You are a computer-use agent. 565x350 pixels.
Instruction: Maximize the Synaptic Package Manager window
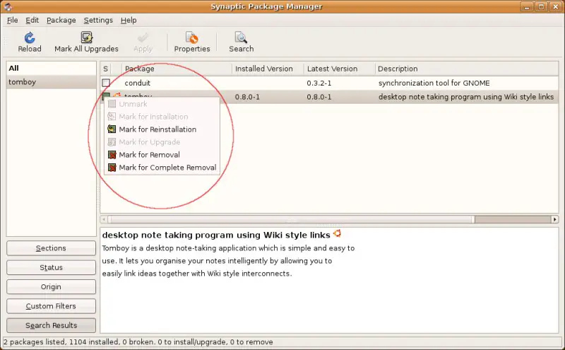click(541, 6)
